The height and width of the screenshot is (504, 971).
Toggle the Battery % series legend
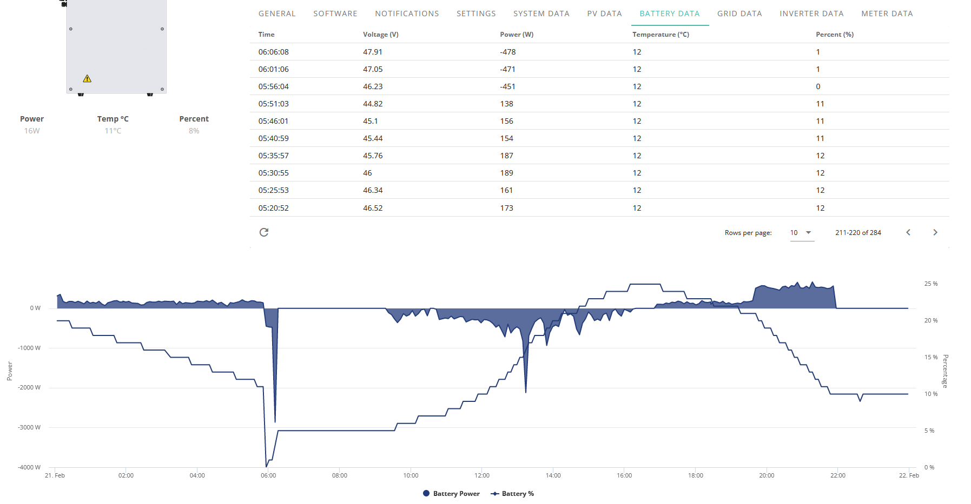pyautogui.click(x=512, y=494)
